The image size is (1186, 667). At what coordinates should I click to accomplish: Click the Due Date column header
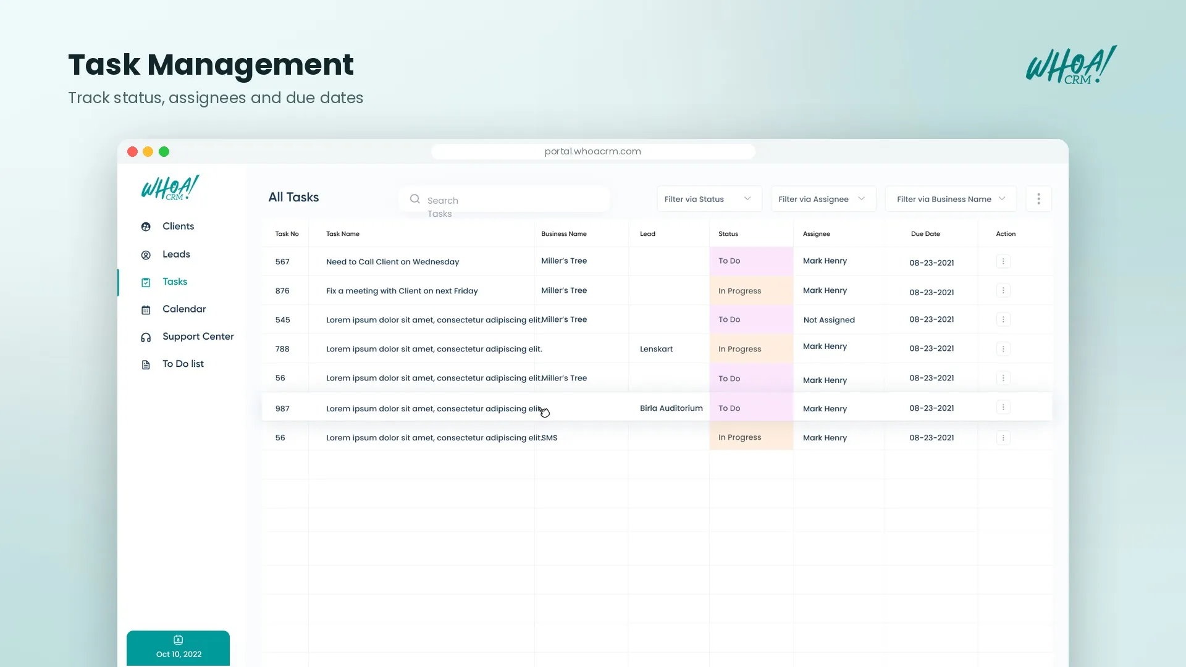coord(925,234)
